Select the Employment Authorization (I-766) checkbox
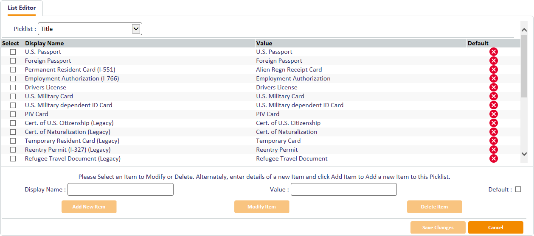534x236 pixels. pos(13,78)
